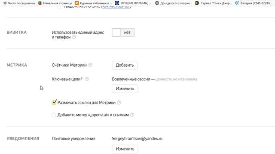Click the 'Вовлеченные сессии' goal text
This screenshot has height=154, width=275.
point(131,79)
